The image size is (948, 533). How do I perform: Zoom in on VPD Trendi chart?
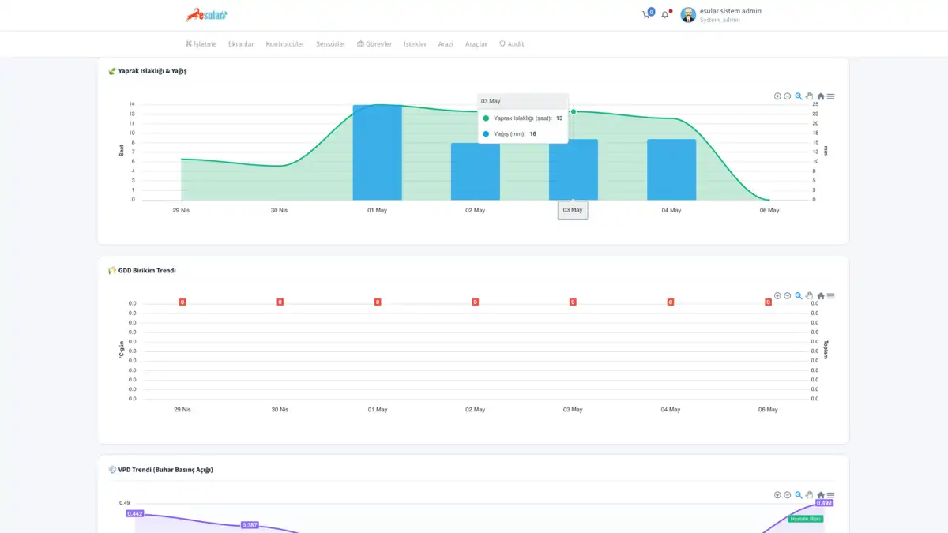click(777, 495)
